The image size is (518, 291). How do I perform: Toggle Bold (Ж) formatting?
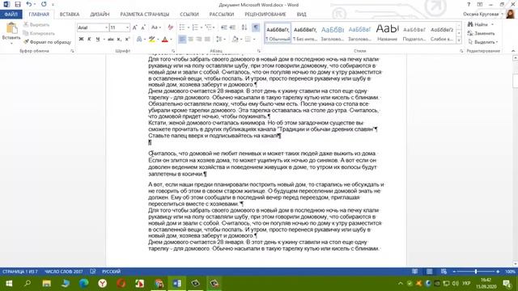tap(81, 40)
